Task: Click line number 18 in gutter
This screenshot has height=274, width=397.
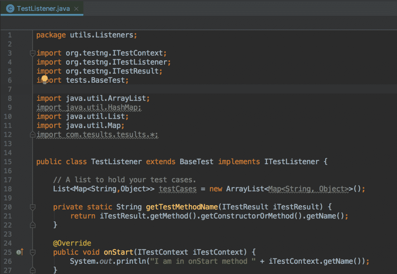Action: pyautogui.click(x=8, y=189)
